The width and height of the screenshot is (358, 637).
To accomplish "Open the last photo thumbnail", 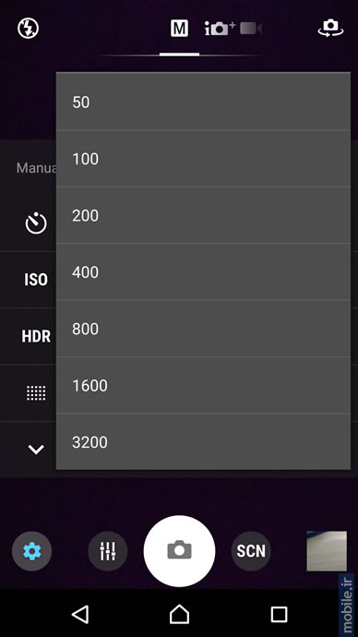I will [x=327, y=551].
